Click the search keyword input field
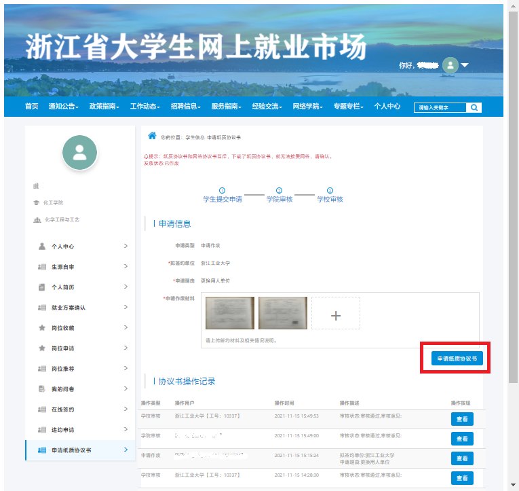The image size is (519, 491). 440,107
